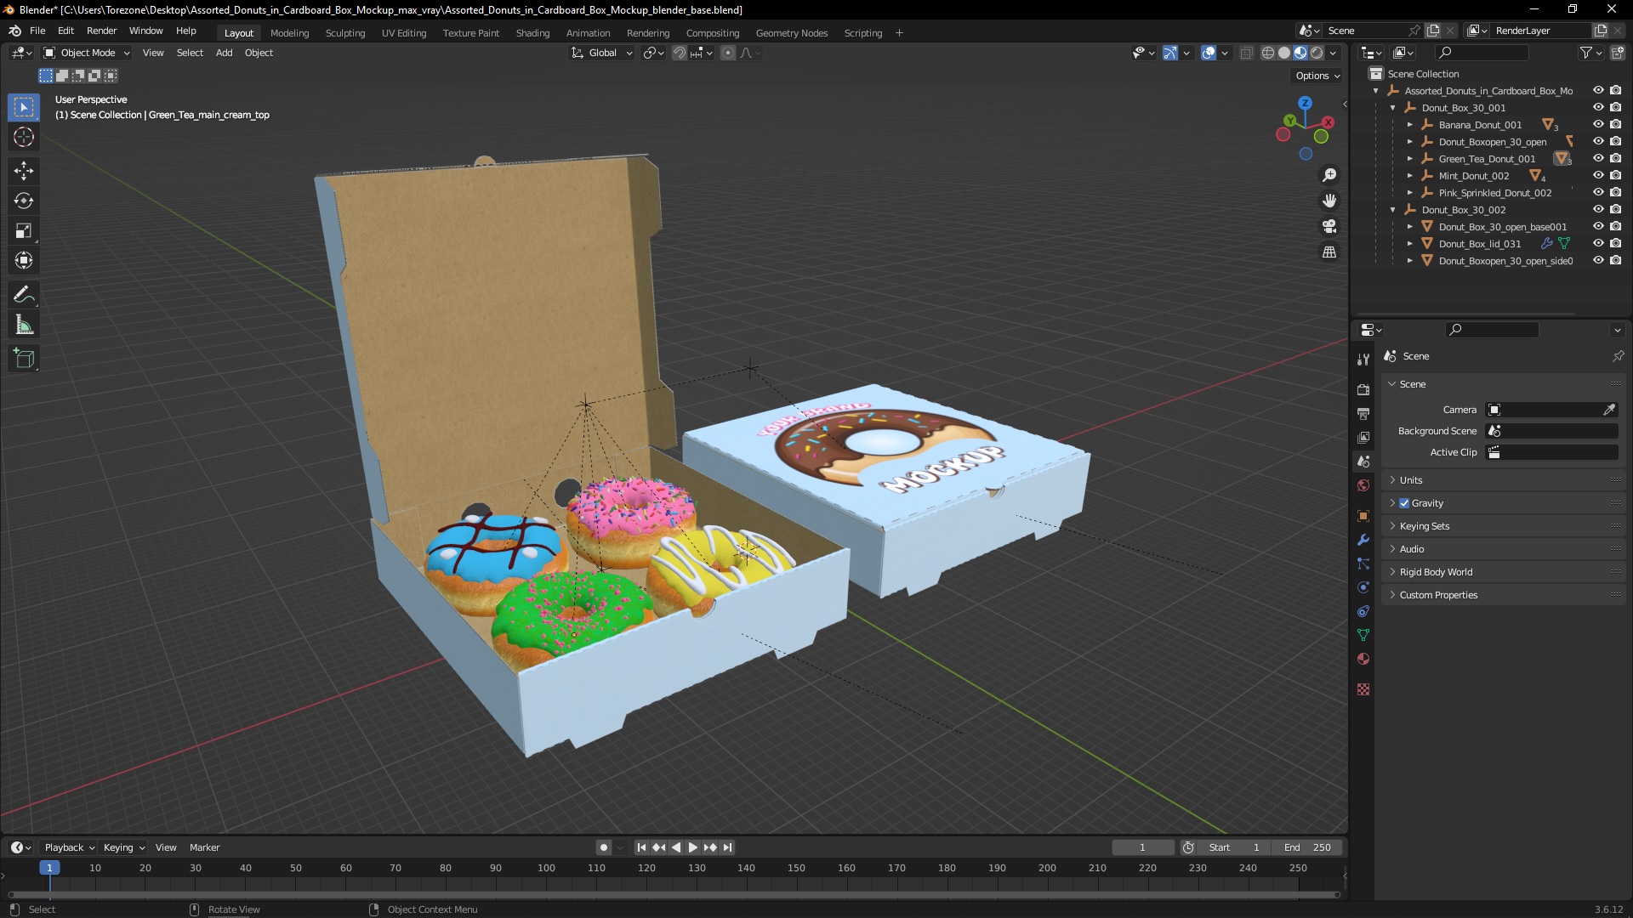Open the Render menu
This screenshot has height=918, width=1633.
tap(101, 31)
